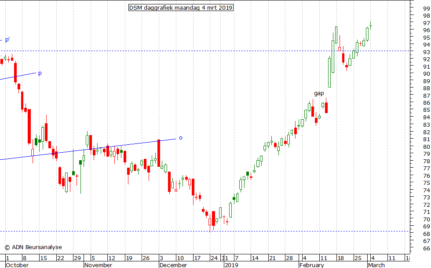Click the 93 price axis label
The height and width of the screenshot is (268, 431).
427,52
